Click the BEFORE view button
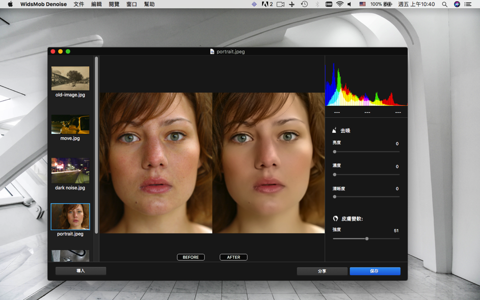Viewport: 480px width, 300px height. (x=191, y=257)
